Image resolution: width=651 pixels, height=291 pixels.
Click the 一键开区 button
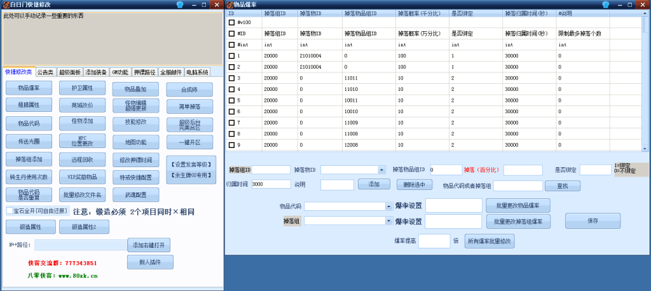189,142
